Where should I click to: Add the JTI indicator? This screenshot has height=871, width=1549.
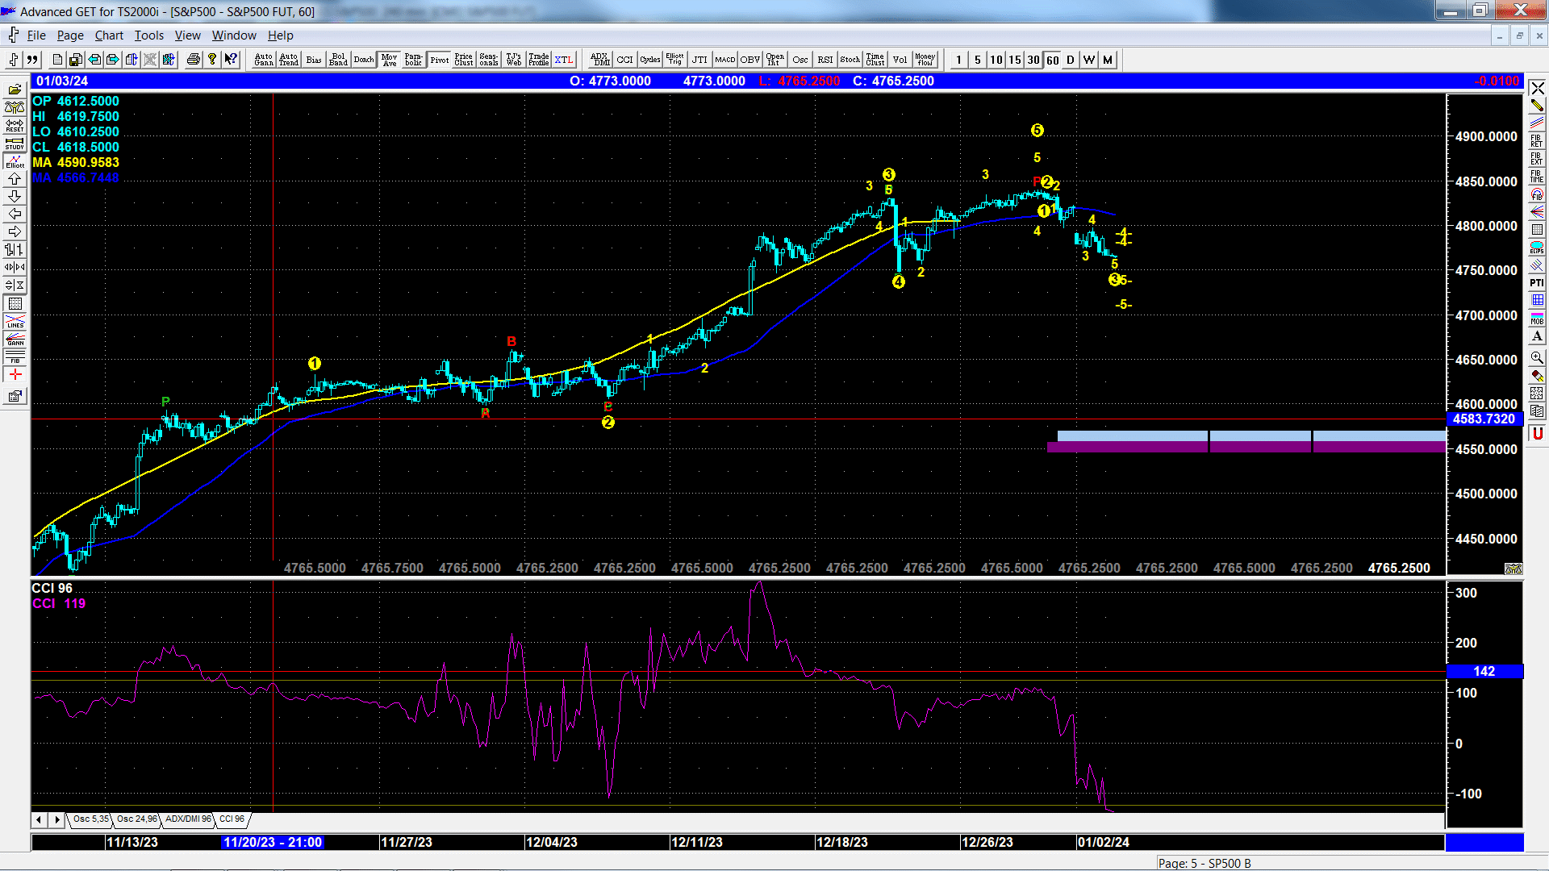[700, 60]
